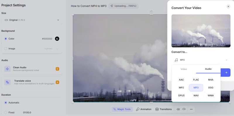234x116 pixels.
Task: Click the video thumbnail in Convert dialog
Action: coord(201,31)
